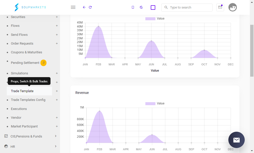
Task: Expand Market Participant plus sign
Action: click(57, 126)
